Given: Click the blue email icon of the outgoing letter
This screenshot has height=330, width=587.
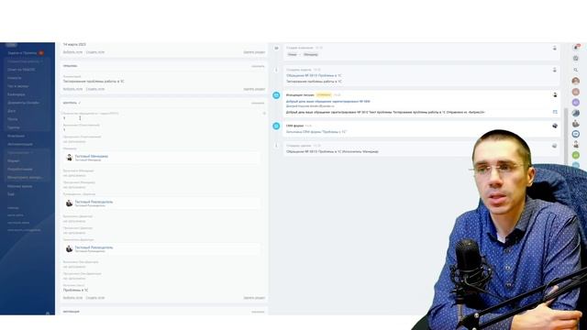Looking at the screenshot, I should coord(276,95).
